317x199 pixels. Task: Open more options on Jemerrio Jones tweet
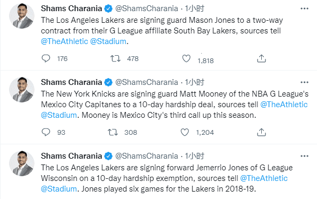(x=304, y=156)
